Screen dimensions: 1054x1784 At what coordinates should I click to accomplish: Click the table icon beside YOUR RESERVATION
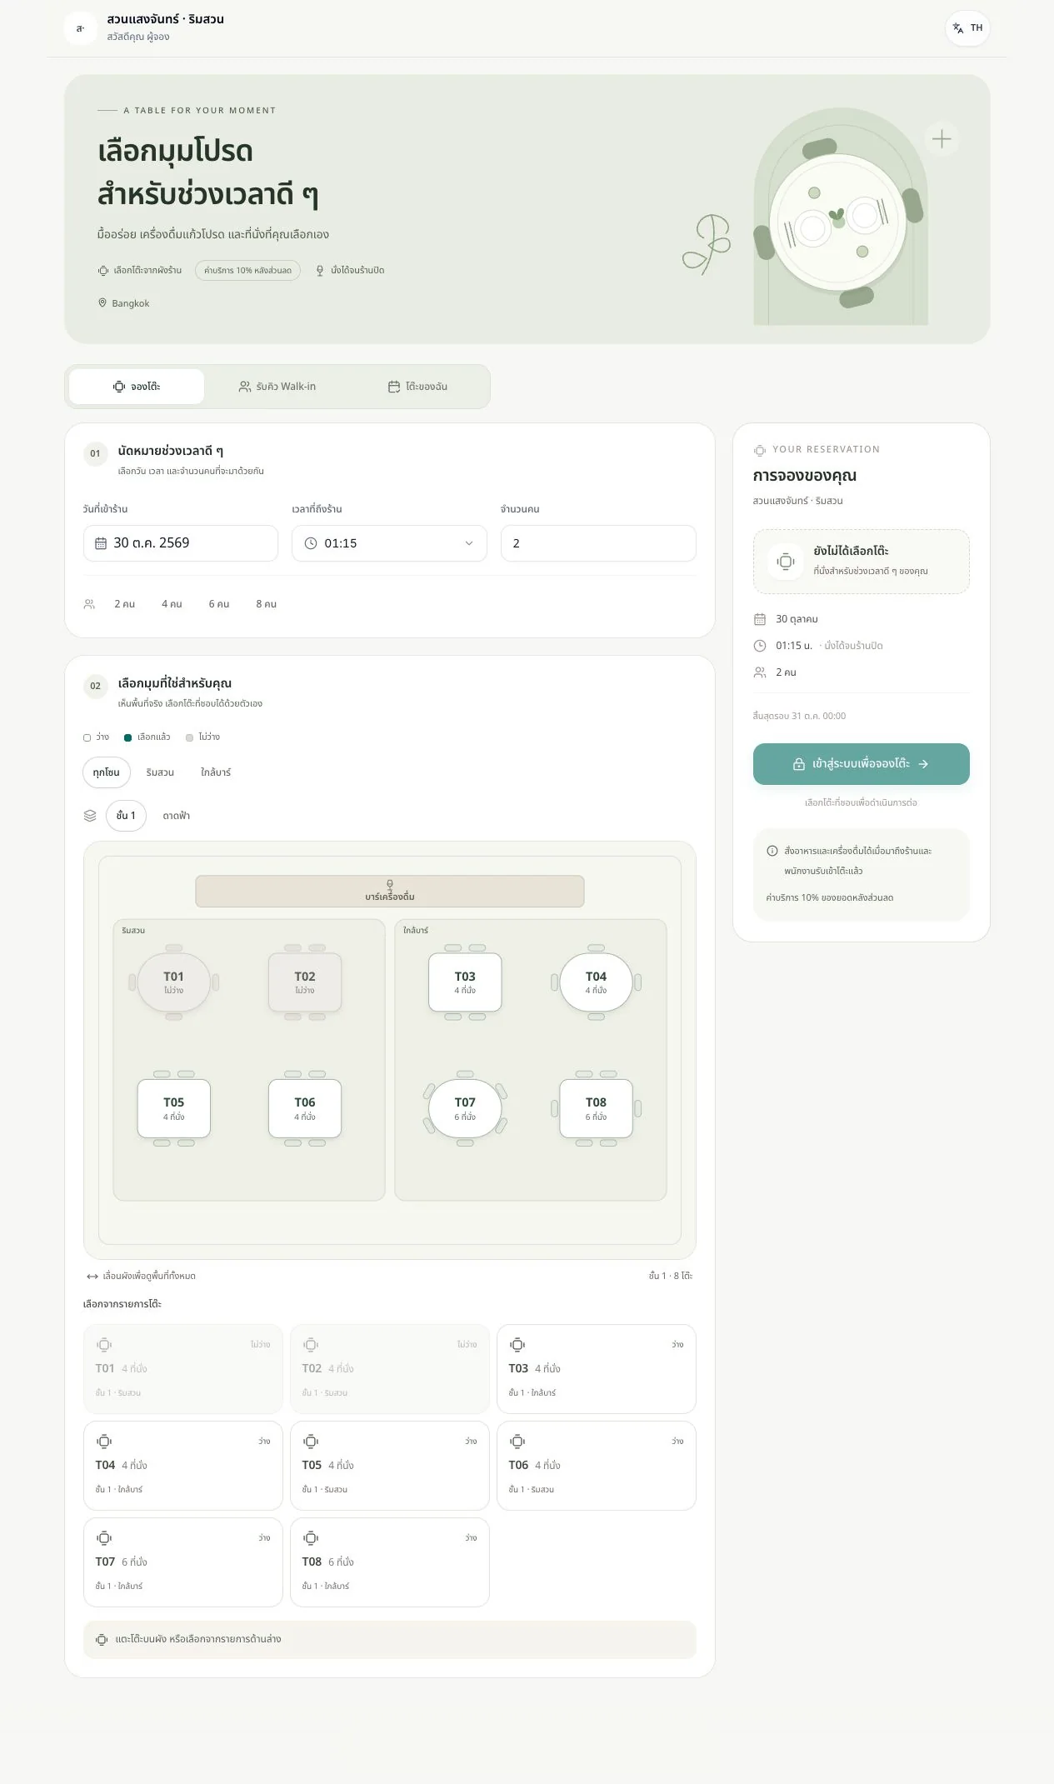pyautogui.click(x=760, y=450)
